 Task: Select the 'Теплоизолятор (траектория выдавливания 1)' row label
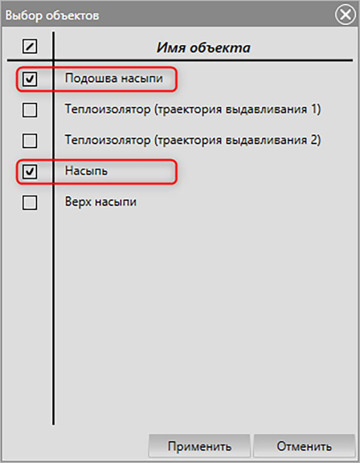[x=193, y=109]
